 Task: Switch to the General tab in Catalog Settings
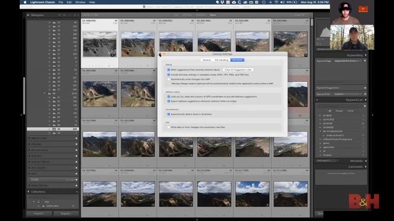click(x=207, y=60)
